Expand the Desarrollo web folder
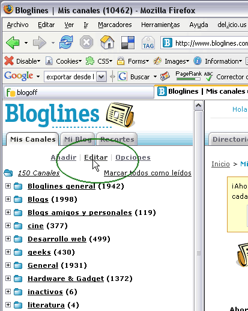Viewport: 248px width, 311px height. pyautogui.click(x=8, y=238)
